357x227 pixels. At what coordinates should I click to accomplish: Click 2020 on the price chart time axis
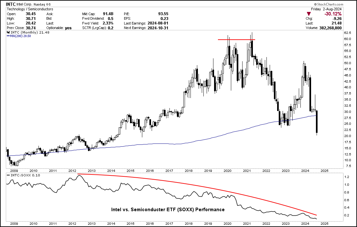pos(227,171)
